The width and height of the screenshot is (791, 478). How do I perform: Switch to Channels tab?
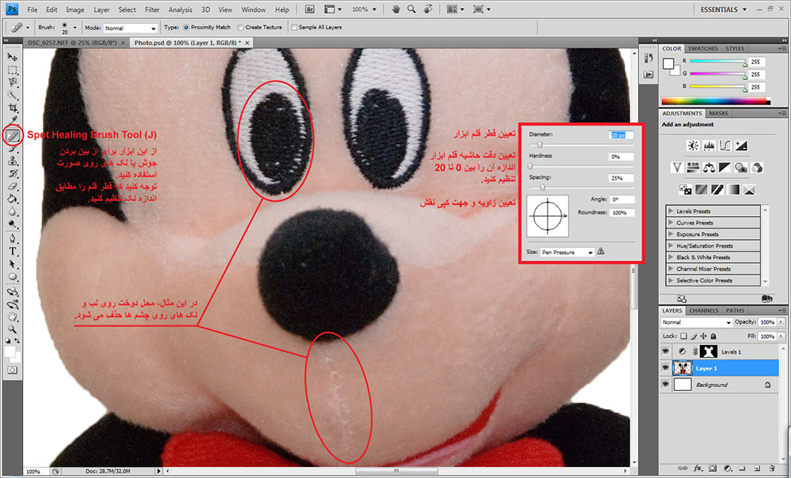pos(704,310)
